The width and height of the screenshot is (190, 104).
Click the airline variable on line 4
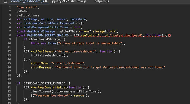tap(47, 19)
